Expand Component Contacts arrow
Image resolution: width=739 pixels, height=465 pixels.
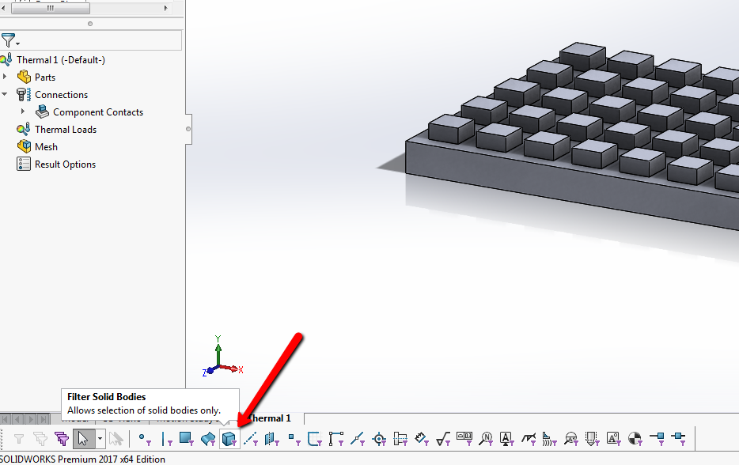(x=23, y=112)
